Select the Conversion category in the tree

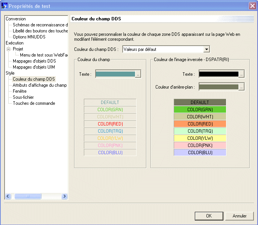point(16,19)
